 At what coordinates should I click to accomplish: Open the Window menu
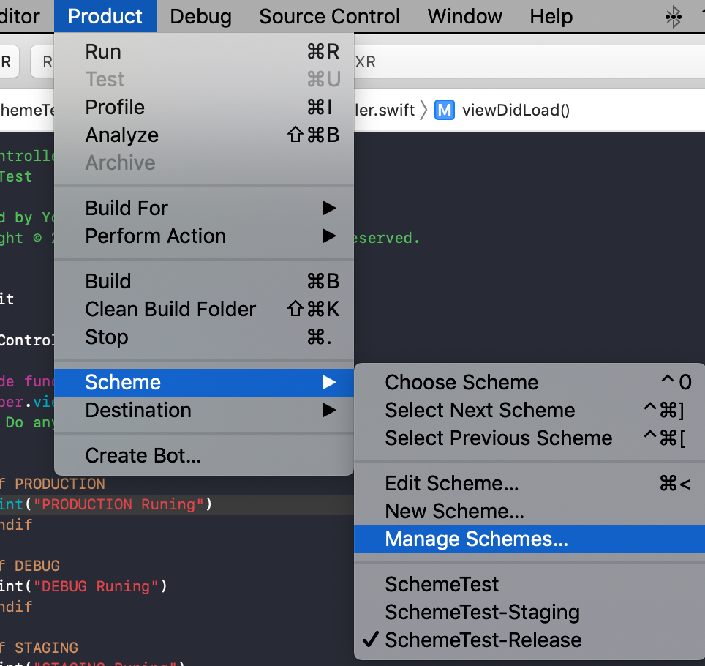pyautogui.click(x=465, y=16)
